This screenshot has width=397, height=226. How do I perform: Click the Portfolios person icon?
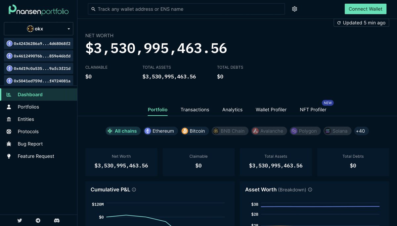(9, 107)
